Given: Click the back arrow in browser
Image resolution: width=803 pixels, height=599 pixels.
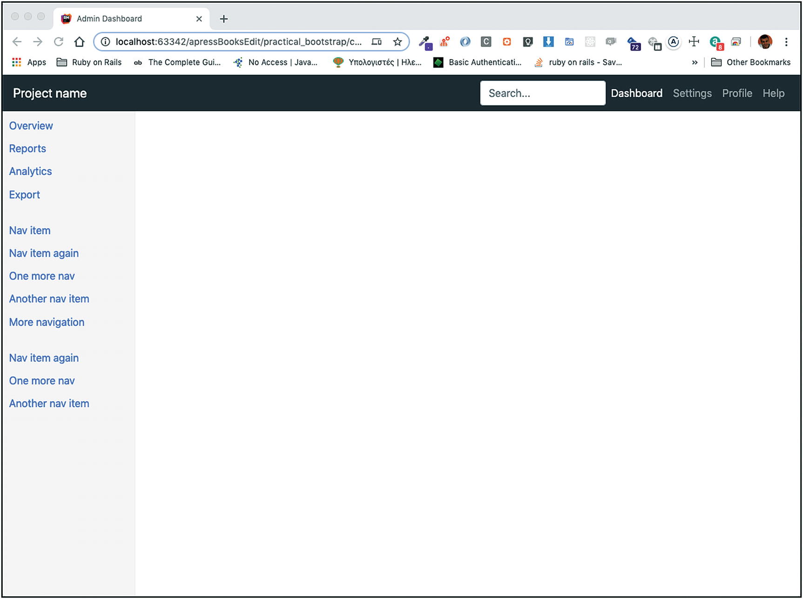Looking at the screenshot, I should pos(17,42).
